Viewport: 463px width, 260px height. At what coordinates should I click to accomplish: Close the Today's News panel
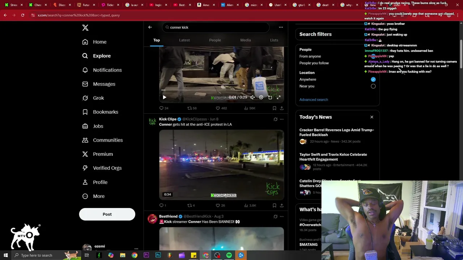click(371, 117)
